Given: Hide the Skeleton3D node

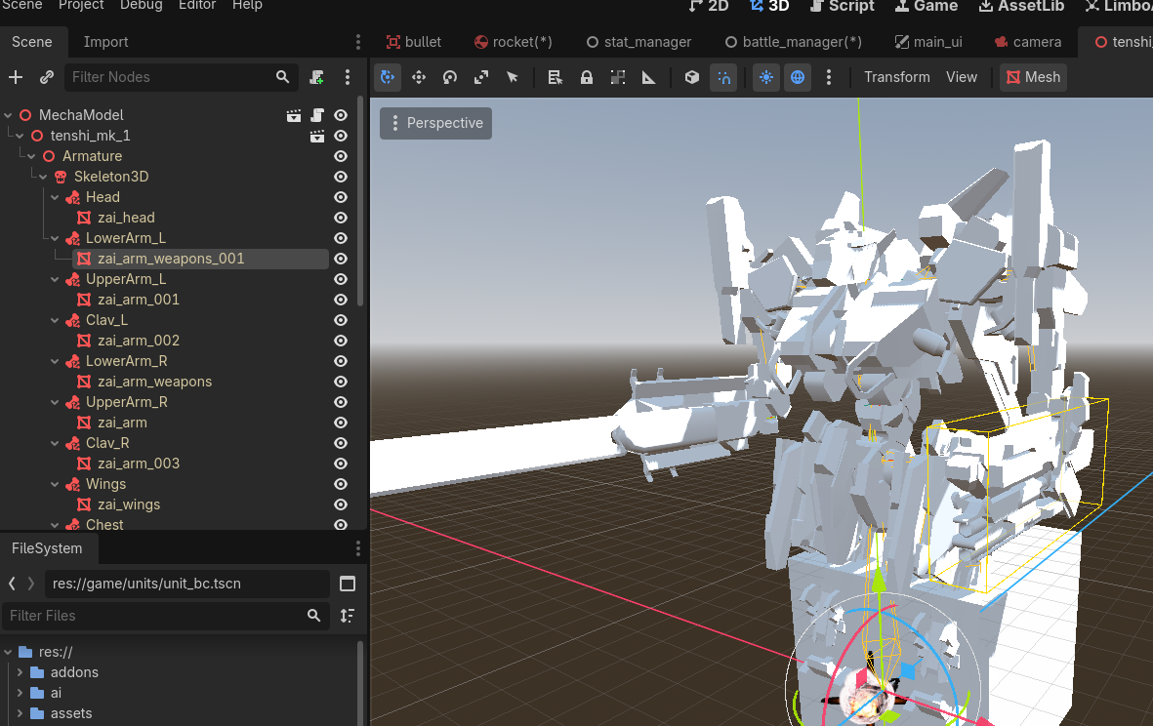Looking at the screenshot, I should point(340,177).
